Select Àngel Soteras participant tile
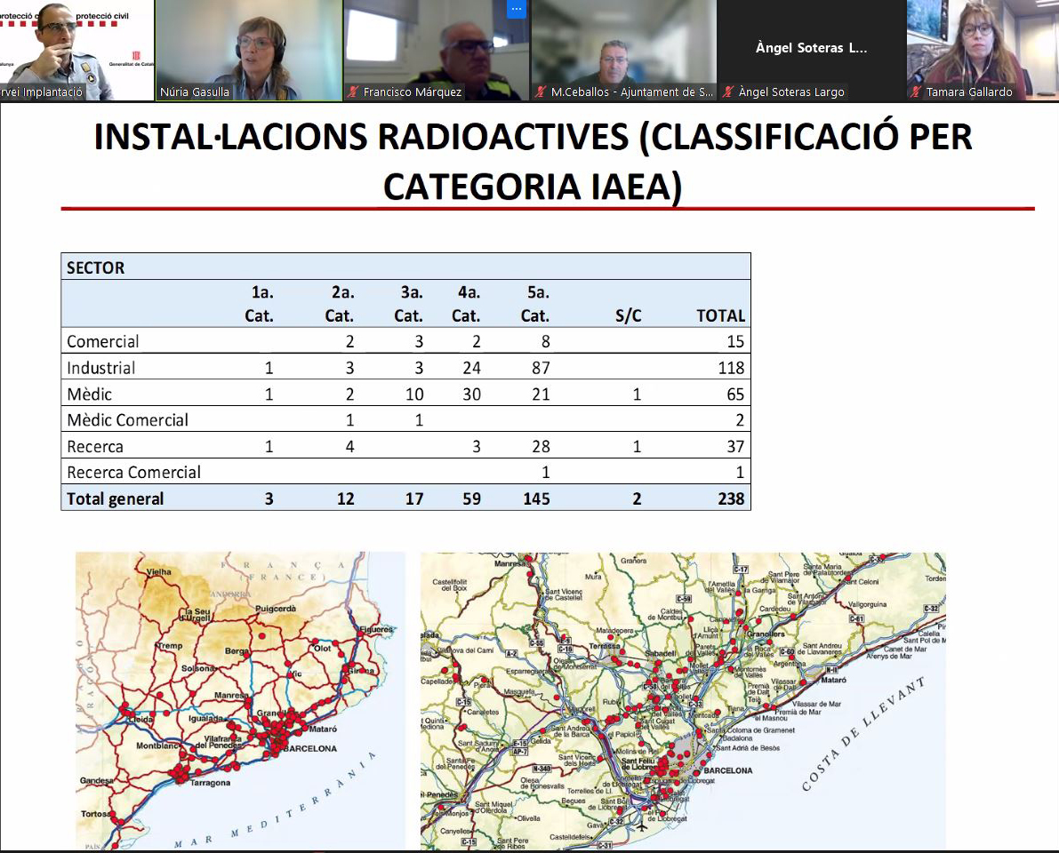This screenshot has width=1059, height=853. click(811, 51)
